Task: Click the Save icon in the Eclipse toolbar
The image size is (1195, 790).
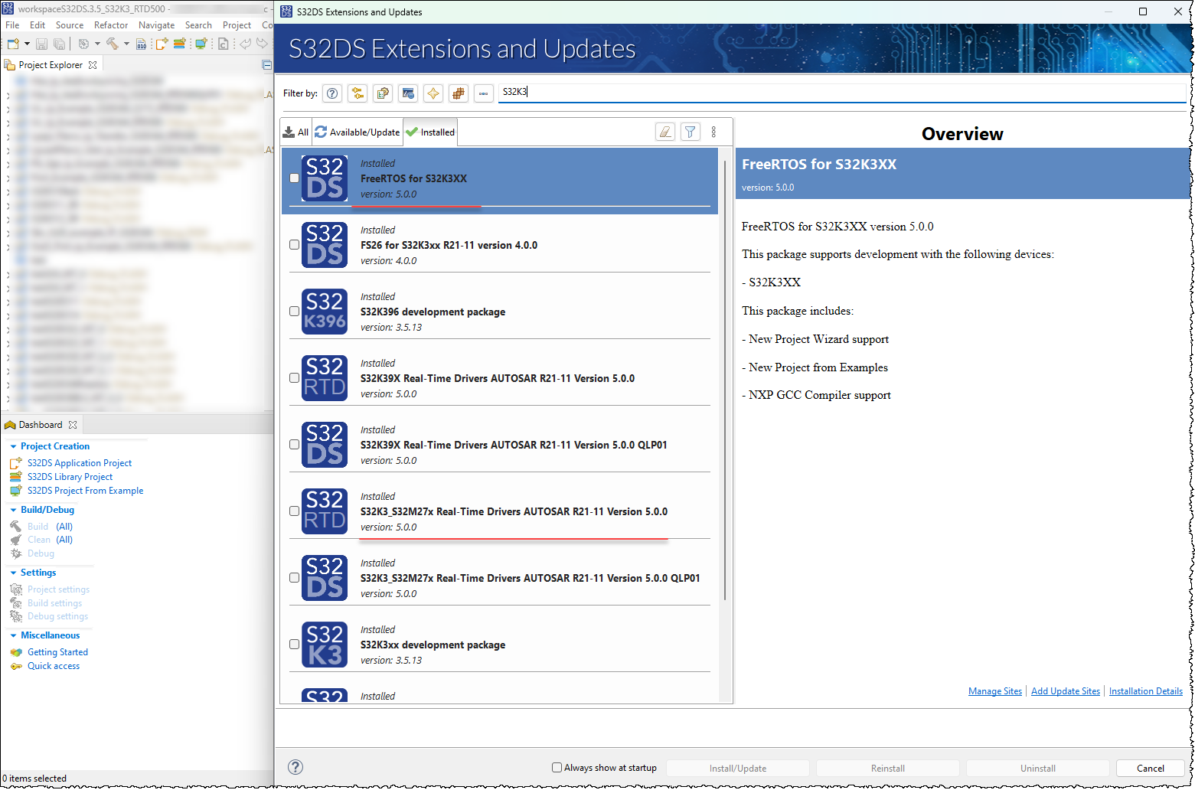Action: point(41,44)
